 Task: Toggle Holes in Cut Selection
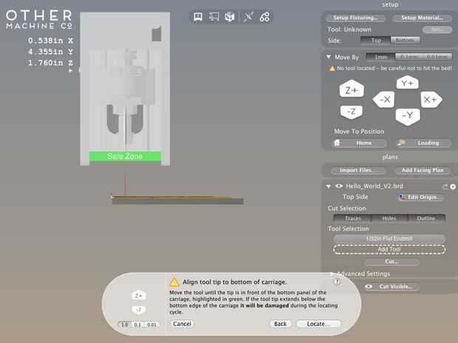pyautogui.click(x=389, y=218)
